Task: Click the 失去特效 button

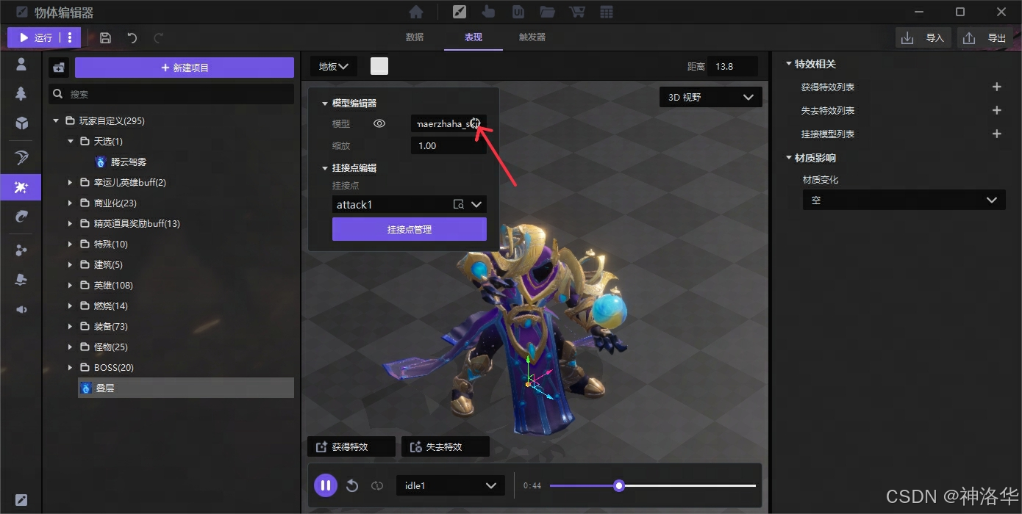Action: coord(446,446)
